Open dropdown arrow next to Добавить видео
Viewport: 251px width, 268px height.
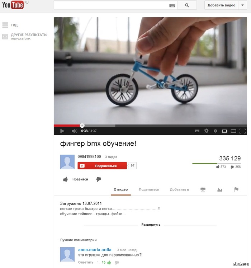(x=242, y=5)
